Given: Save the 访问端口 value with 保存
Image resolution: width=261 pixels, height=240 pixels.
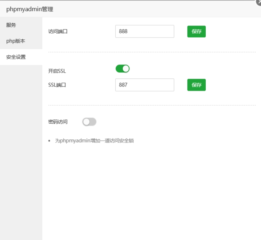Looking at the screenshot, I should (196, 32).
